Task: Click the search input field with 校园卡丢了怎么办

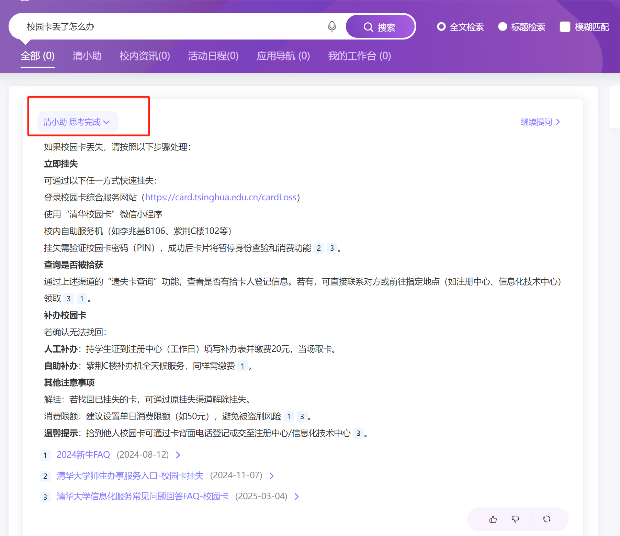Action: [172, 26]
